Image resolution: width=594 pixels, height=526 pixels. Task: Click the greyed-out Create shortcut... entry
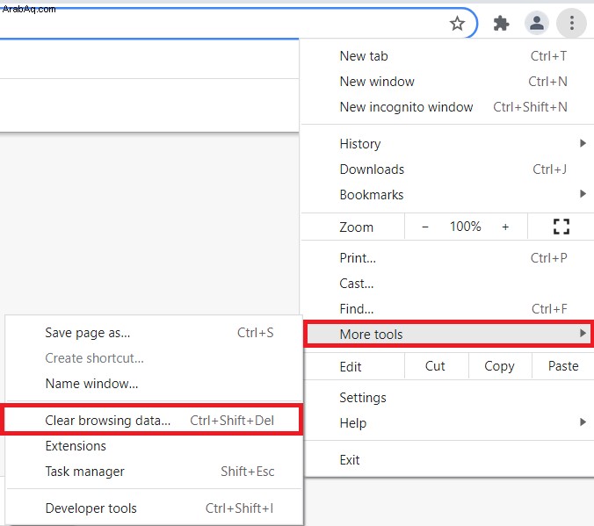coord(154,358)
